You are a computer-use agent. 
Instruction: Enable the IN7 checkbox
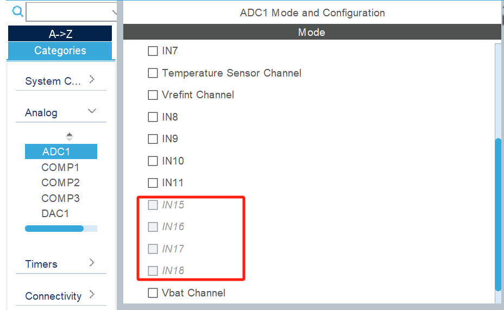(x=153, y=51)
